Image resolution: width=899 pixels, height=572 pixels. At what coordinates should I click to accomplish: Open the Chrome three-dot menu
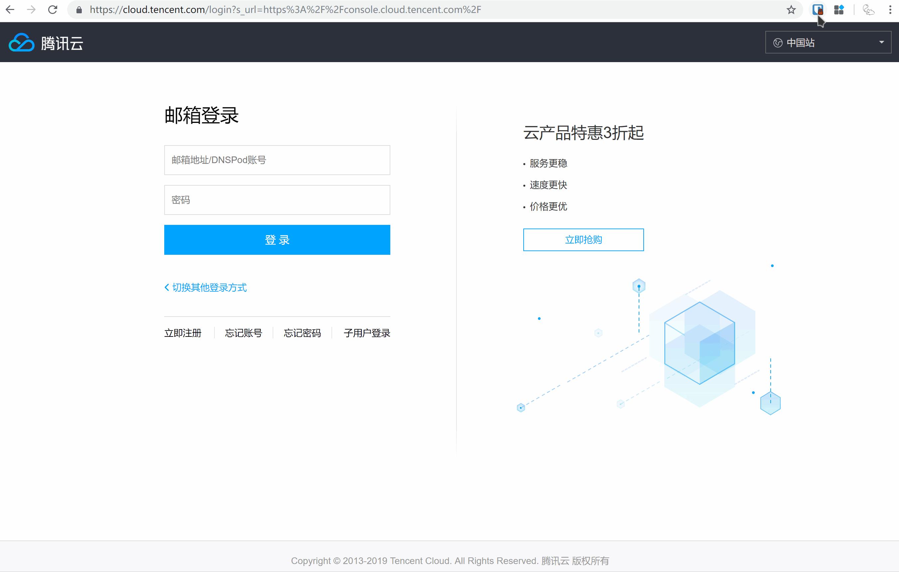pos(890,9)
